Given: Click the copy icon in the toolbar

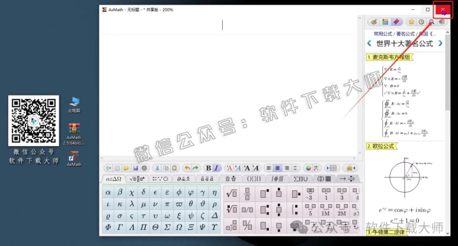Looking at the screenshot, I should (166, 168).
